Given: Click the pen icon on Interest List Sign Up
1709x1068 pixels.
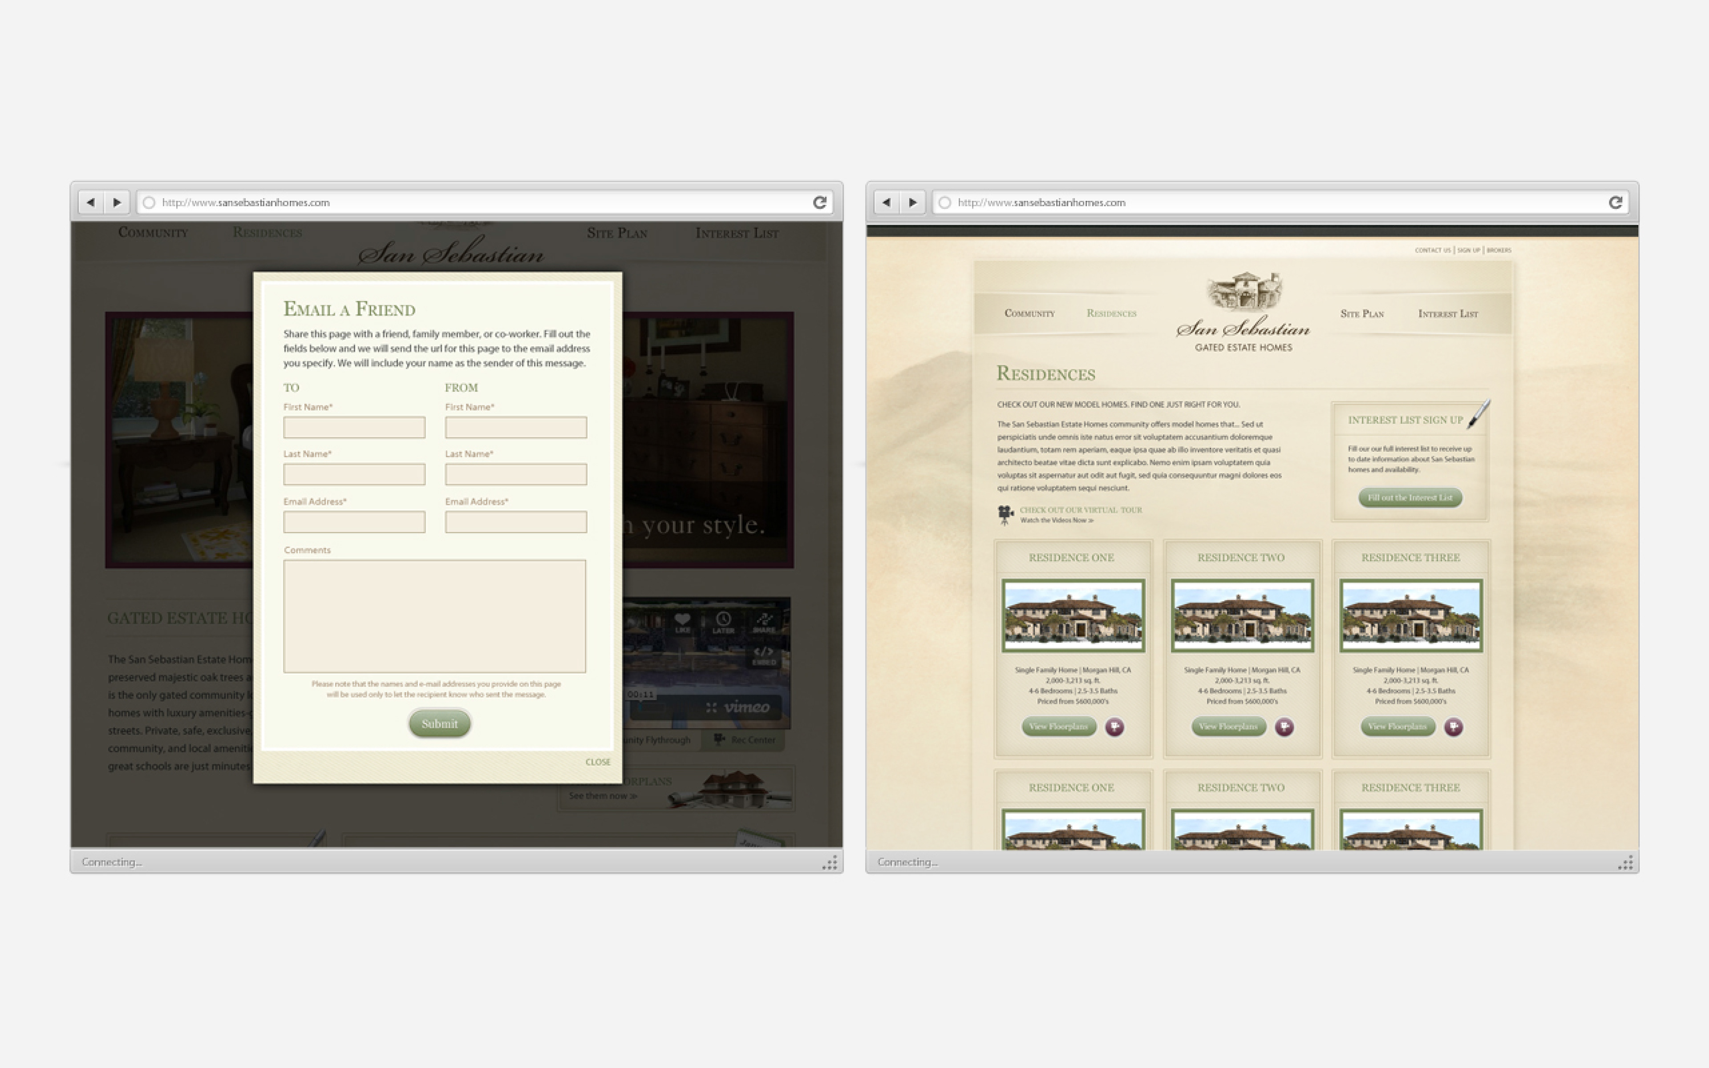Looking at the screenshot, I should click(x=1479, y=414).
